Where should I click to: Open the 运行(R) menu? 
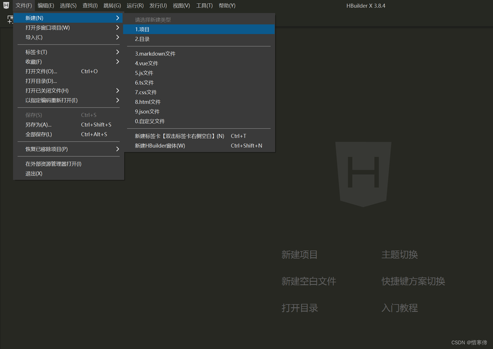point(135,5)
